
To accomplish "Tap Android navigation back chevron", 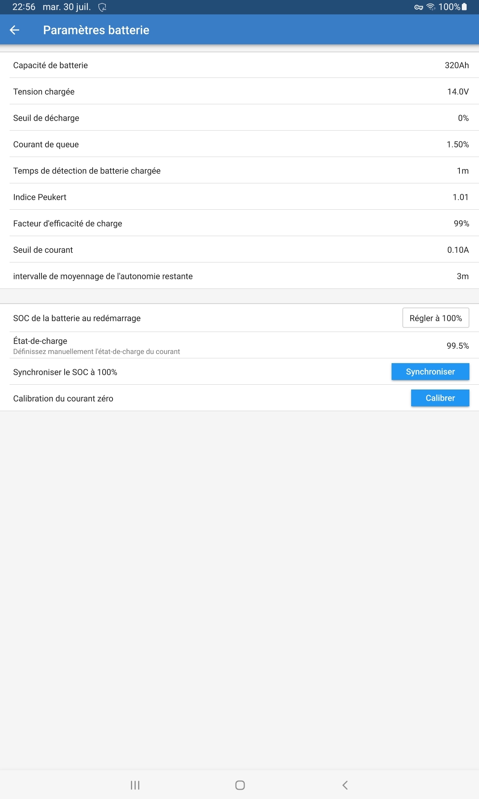I will [345, 785].
